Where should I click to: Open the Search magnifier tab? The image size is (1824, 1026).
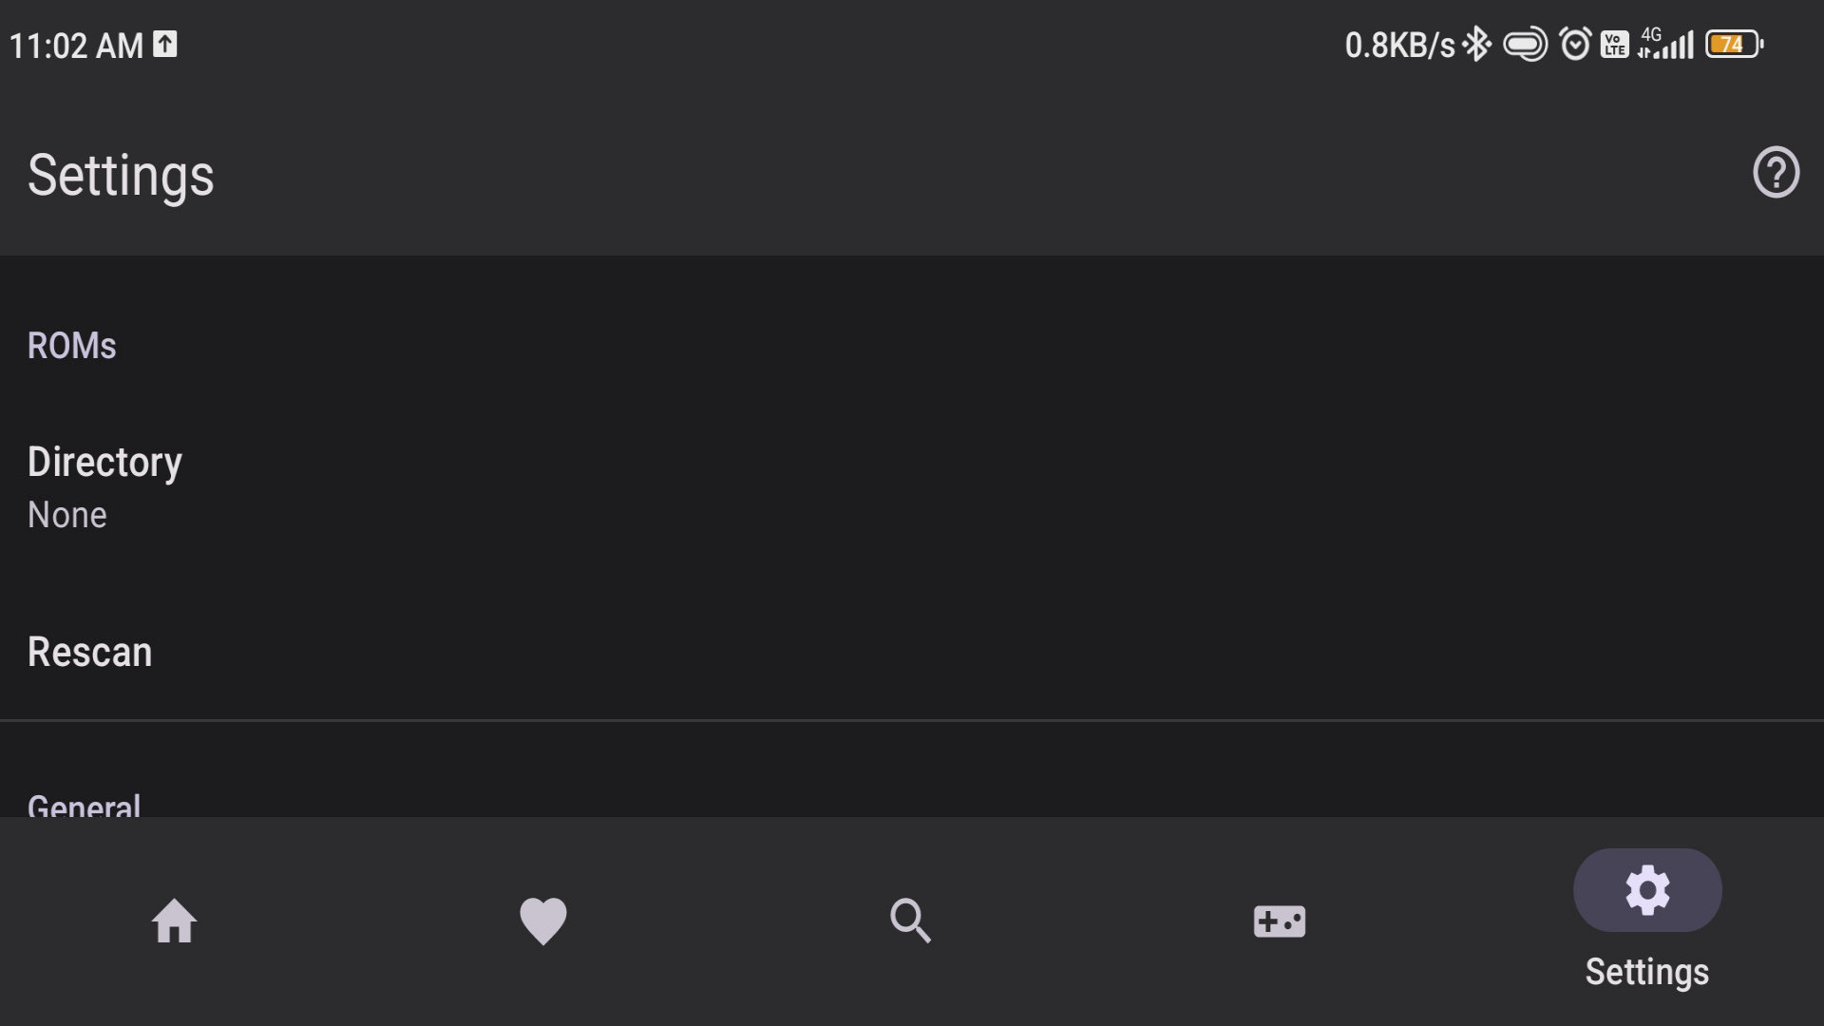click(910, 921)
